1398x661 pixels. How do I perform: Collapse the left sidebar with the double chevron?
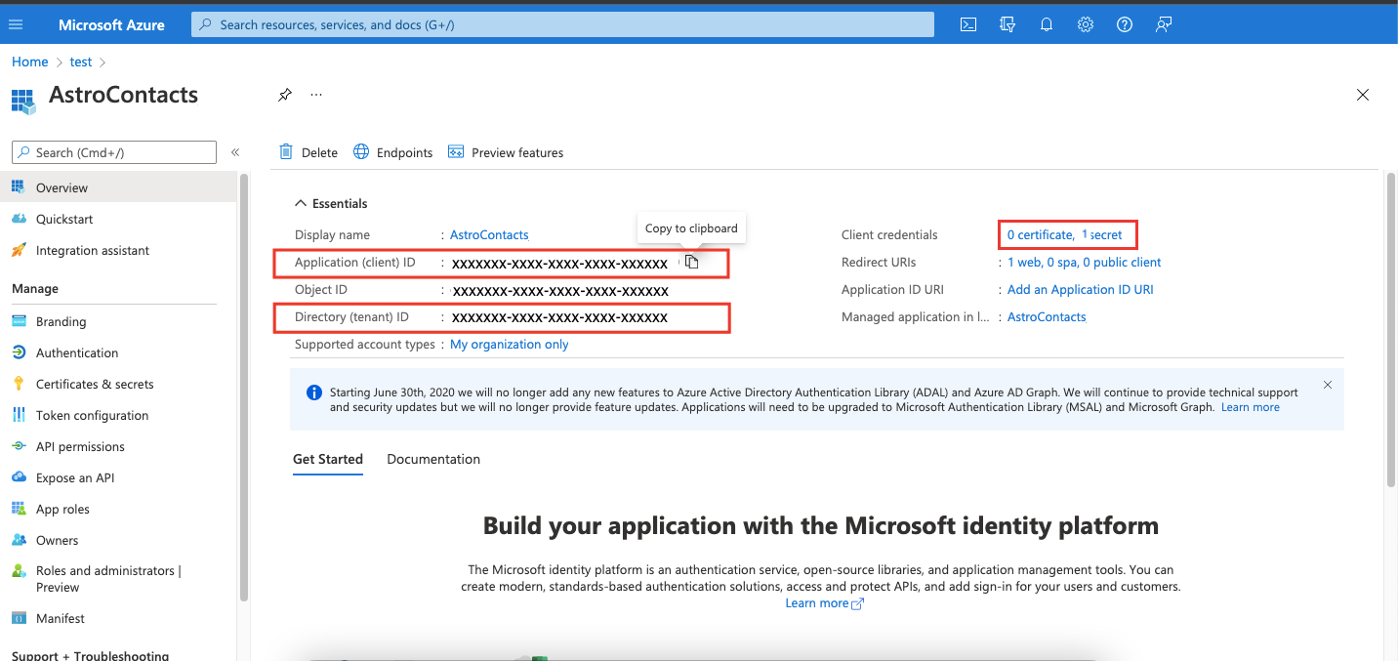coord(235,152)
